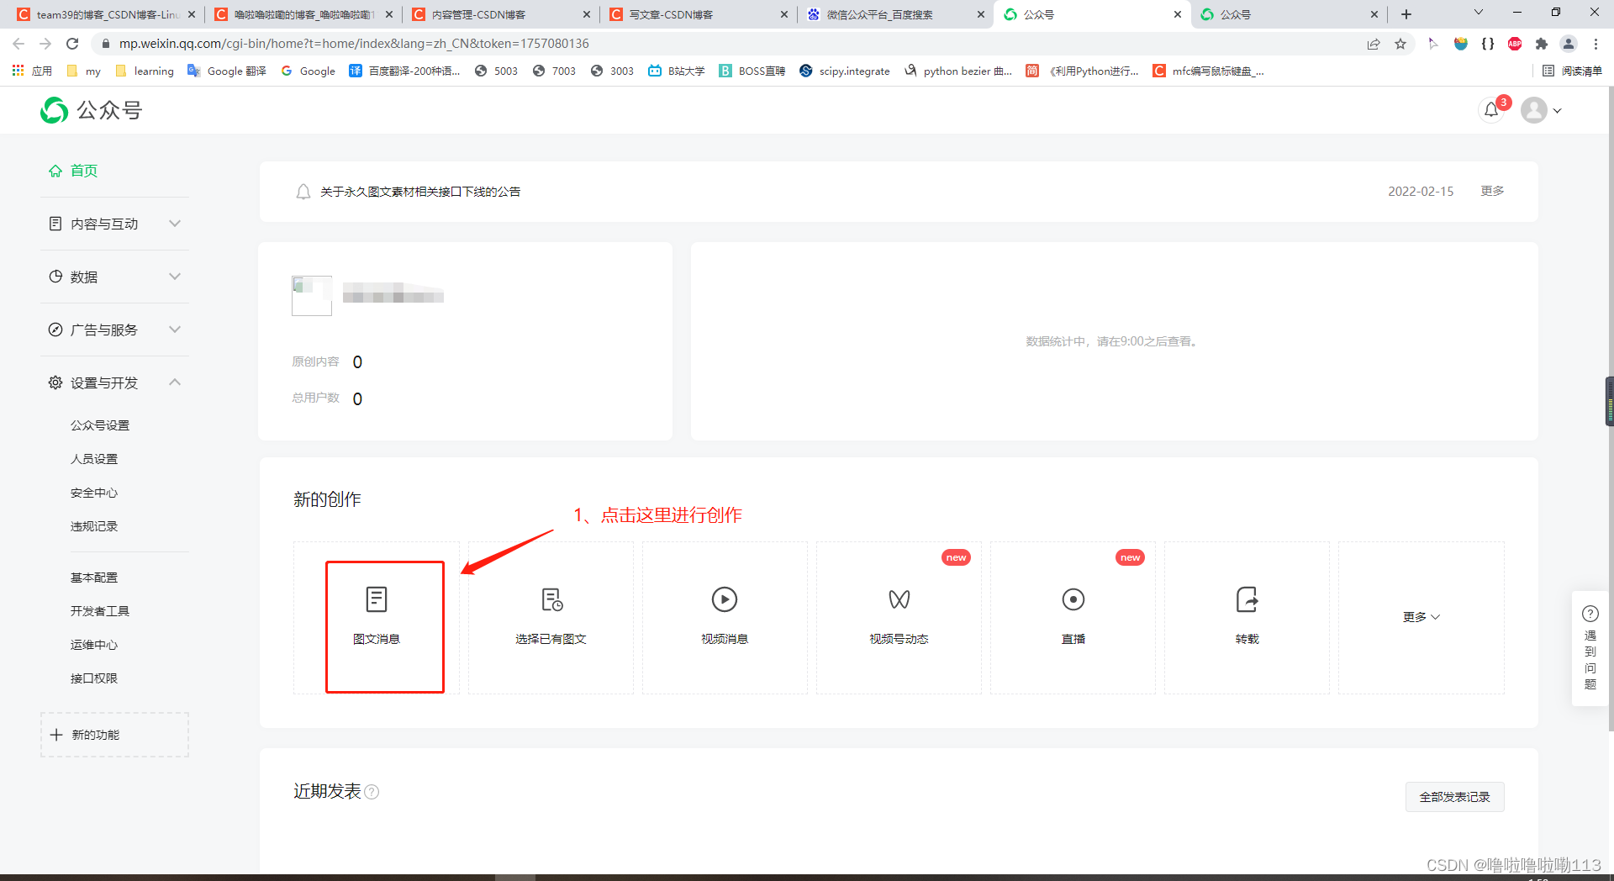This screenshot has width=1614, height=881.
Task: Select 选择已有图文 creation option
Action: click(551, 616)
